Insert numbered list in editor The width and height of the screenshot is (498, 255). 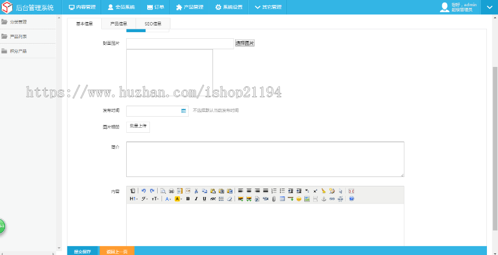(274, 191)
